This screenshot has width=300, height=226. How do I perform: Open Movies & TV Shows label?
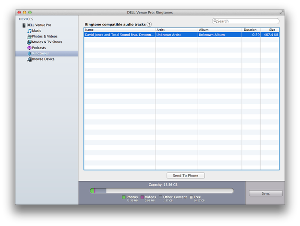click(47, 42)
